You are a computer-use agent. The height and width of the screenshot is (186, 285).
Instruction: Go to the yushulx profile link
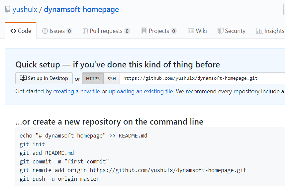click(x=25, y=10)
